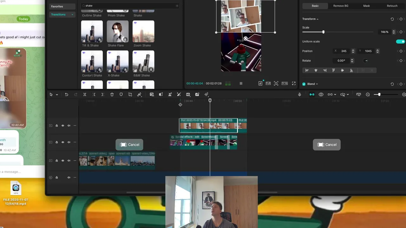406x228 pixels.
Task: Toggle the Blend checkbox
Action: pyautogui.click(x=304, y=84)
